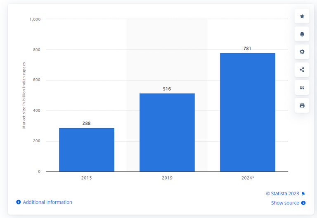Image resolution: width=317 pixels, height=218 pixels.
Task: Click the 516 value label
Action: tap(167, 89)
